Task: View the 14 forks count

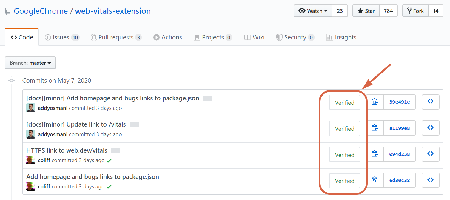Action: click(436, 11)
